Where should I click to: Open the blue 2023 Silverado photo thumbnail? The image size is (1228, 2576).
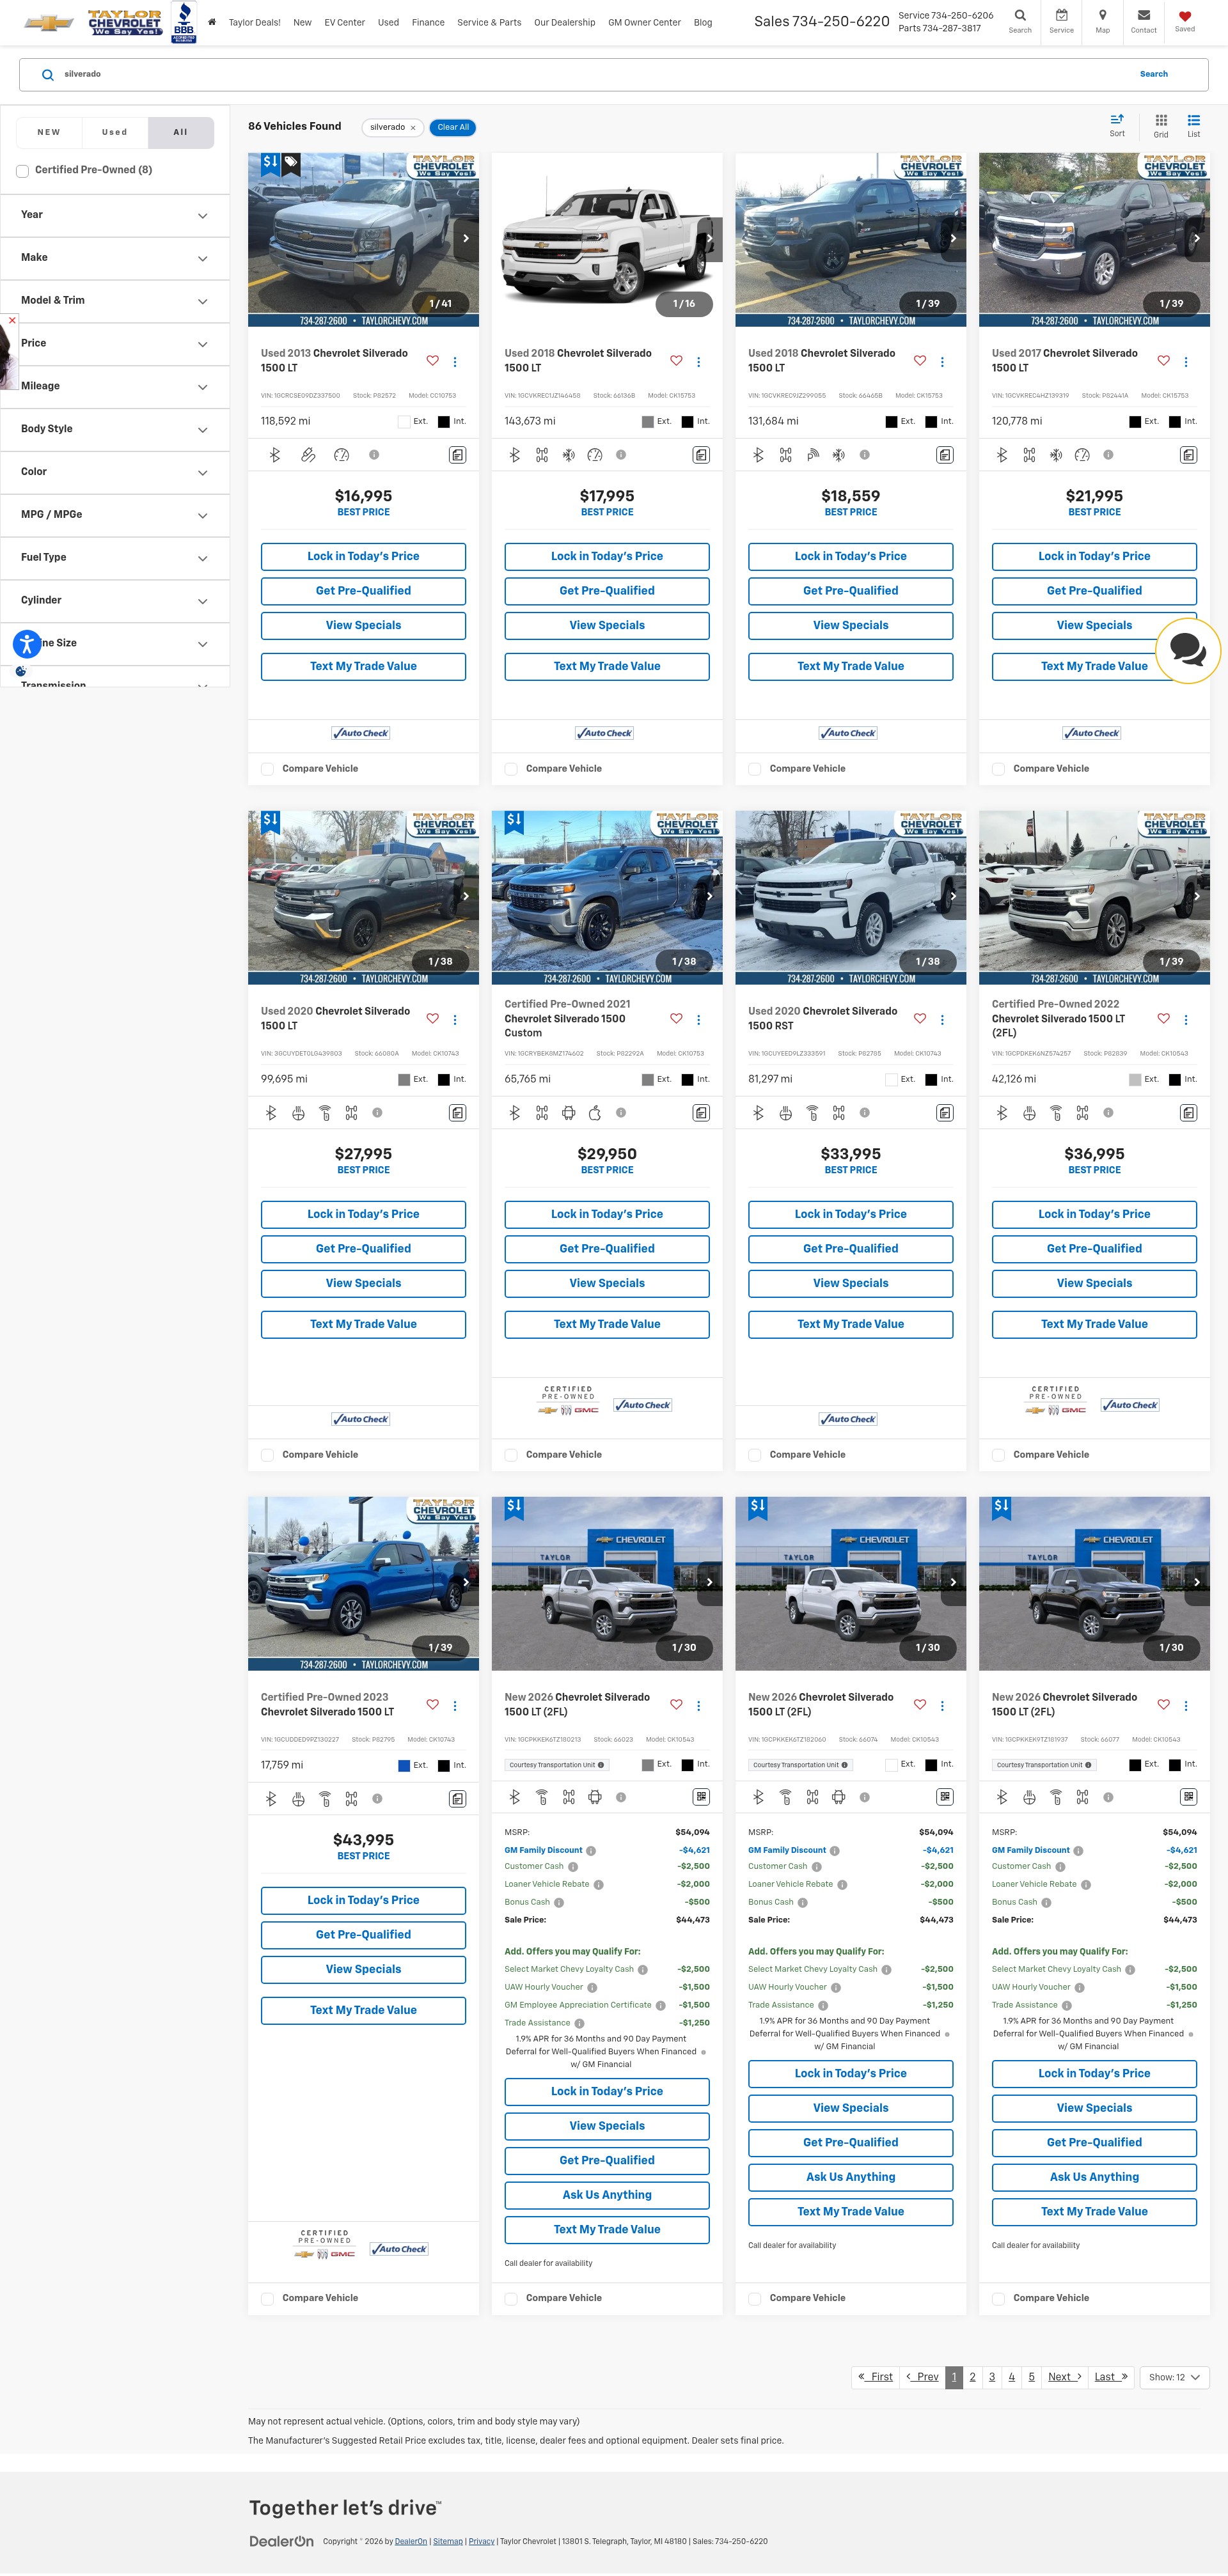click(x=363, y=1583)
